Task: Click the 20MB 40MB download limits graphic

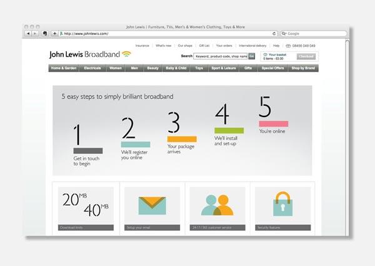Action: (x=86, y=205)
